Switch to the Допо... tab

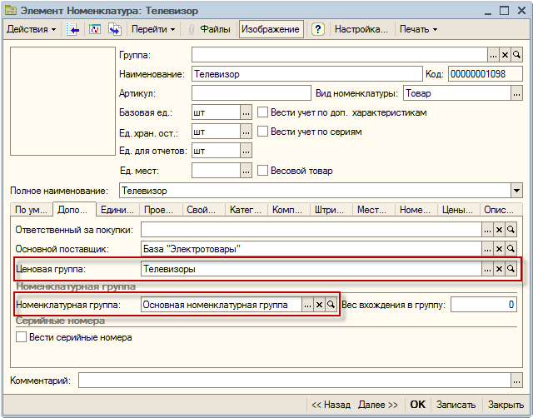click(x=74, y=209)
